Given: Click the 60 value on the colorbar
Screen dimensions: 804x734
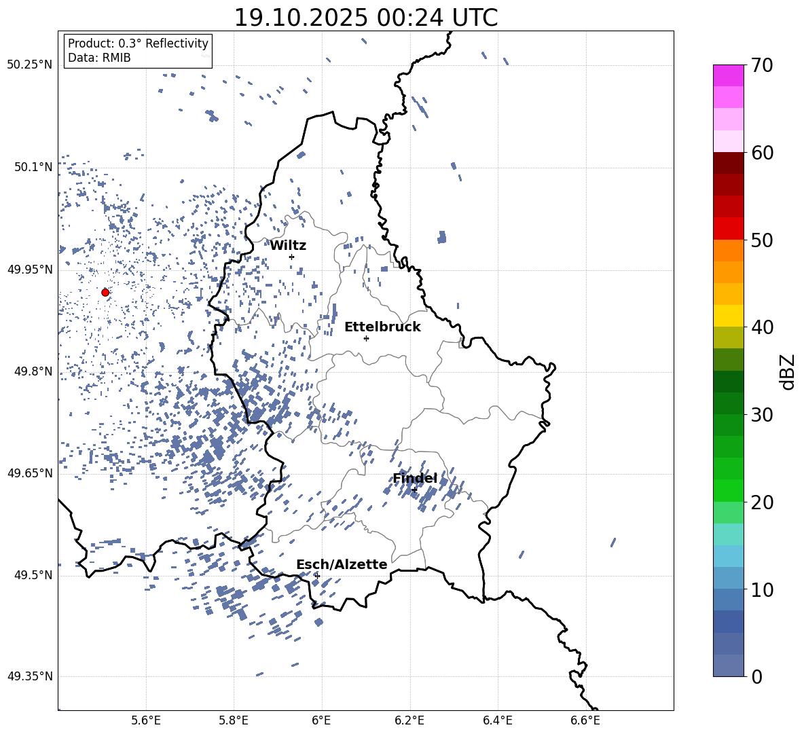Looking at the screenshot, I should (x=762, y=153).
